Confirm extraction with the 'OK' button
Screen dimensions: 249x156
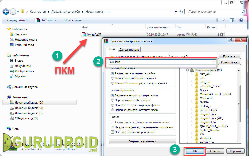point(195,151)
